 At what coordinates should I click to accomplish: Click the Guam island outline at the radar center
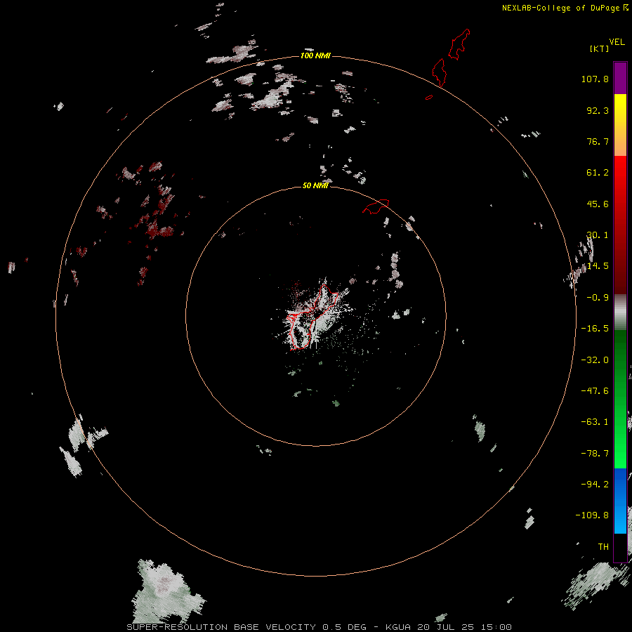pos(312,317)
